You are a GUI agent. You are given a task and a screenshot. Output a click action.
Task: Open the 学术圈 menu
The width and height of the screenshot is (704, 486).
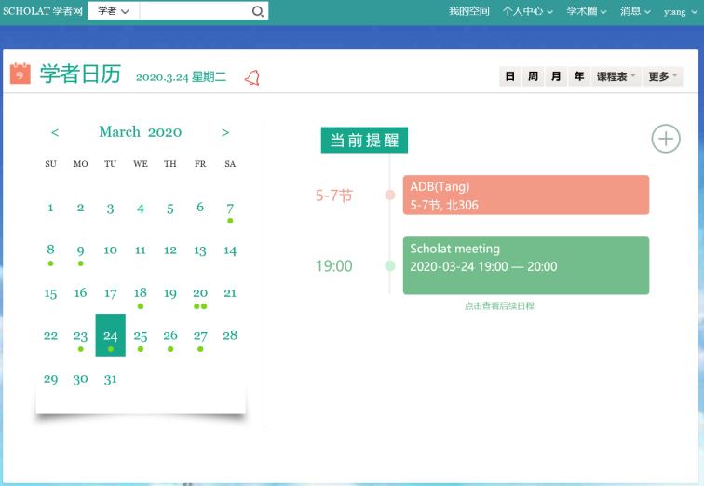[x=587, y=11]
